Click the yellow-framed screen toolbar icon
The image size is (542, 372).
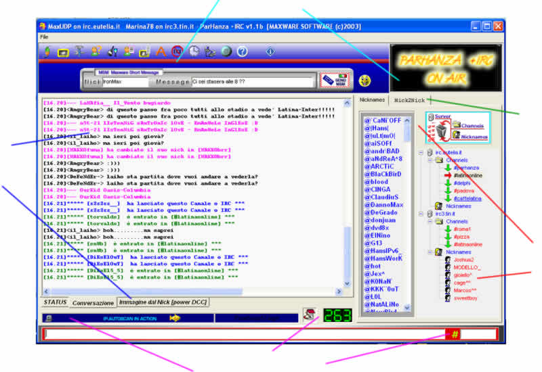[63, 53]
